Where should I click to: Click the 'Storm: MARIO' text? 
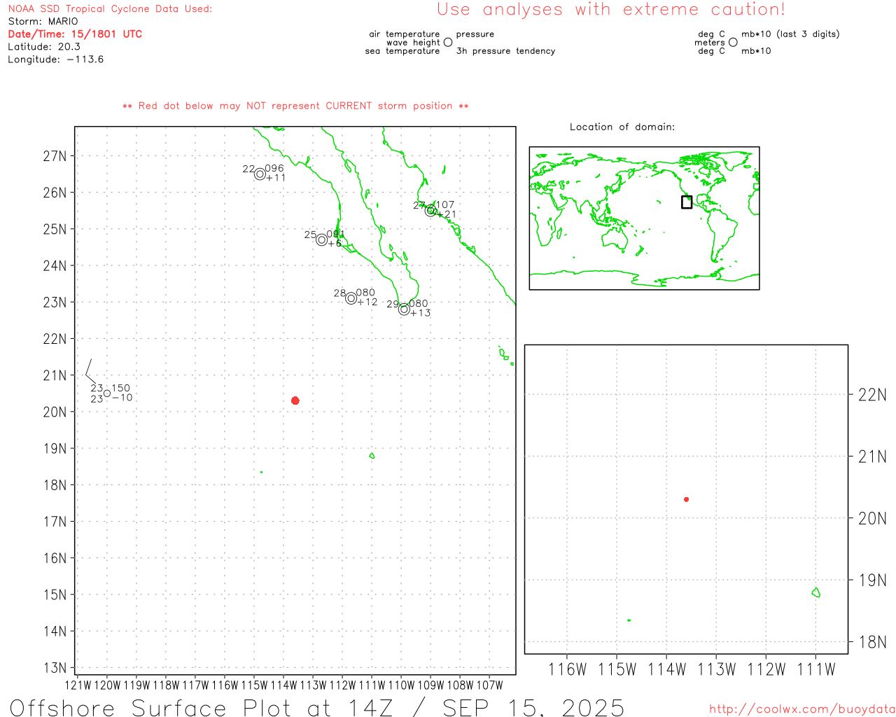(43, 21)
